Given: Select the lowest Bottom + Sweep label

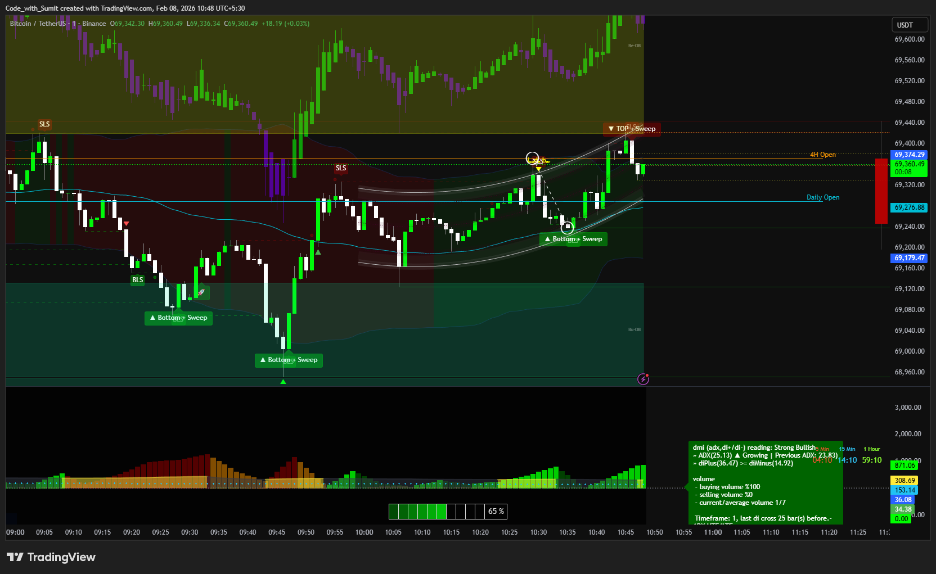Looking at the screenshot, I should pyautogui.click(x=289, y=360).
